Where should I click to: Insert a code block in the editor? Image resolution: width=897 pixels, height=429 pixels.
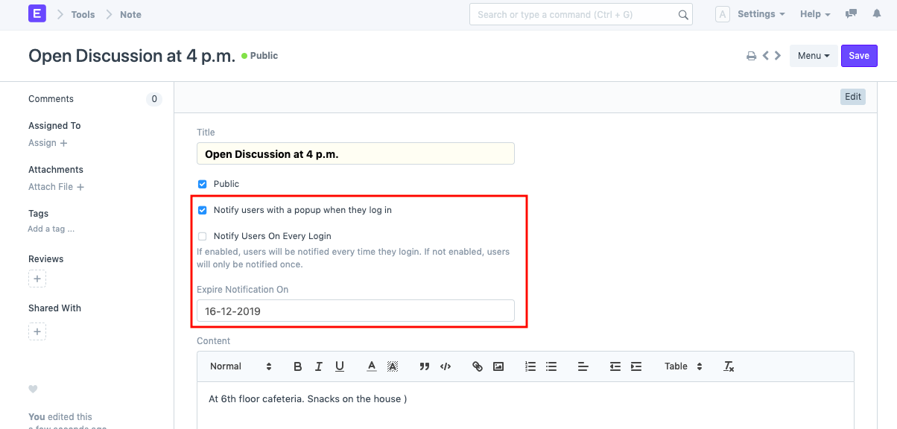445,366
